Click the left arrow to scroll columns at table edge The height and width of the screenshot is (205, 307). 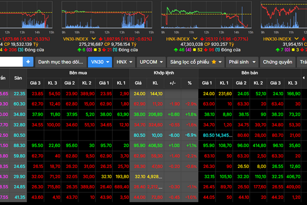point(304,78)
